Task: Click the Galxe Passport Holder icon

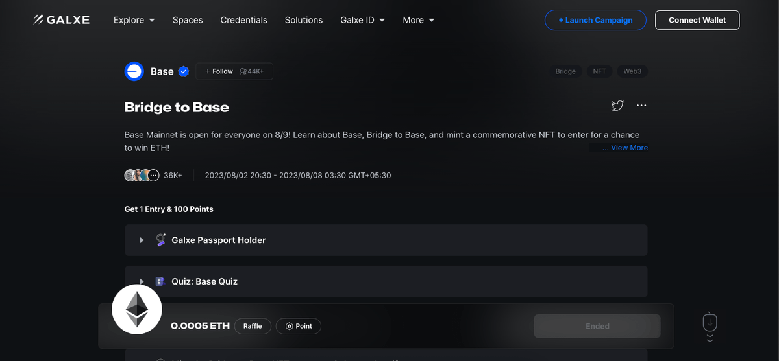Action: pos(160,240)
